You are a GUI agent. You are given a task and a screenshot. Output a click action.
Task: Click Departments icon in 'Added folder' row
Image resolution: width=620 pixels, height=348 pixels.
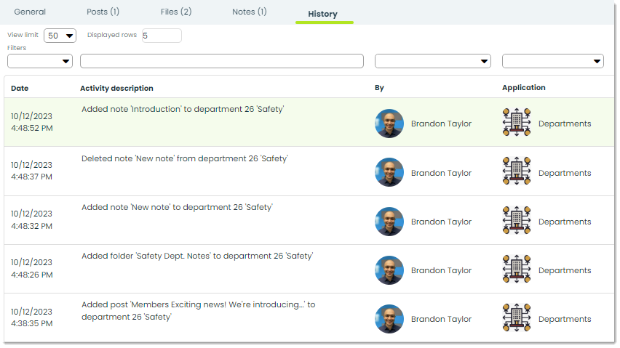coord(517,269)
